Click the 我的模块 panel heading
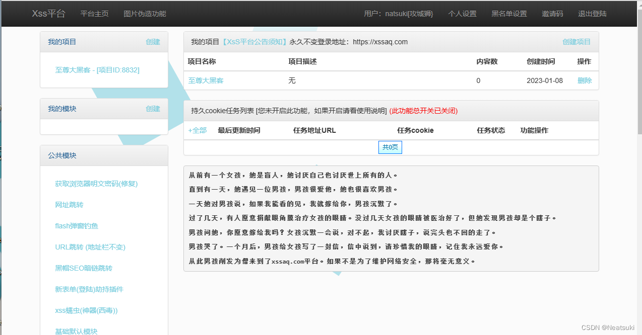 pos(62,109)
